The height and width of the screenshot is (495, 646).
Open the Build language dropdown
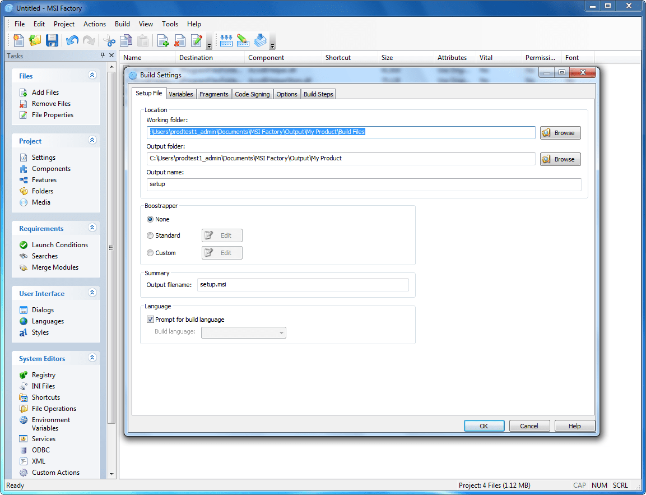[244, 333]
